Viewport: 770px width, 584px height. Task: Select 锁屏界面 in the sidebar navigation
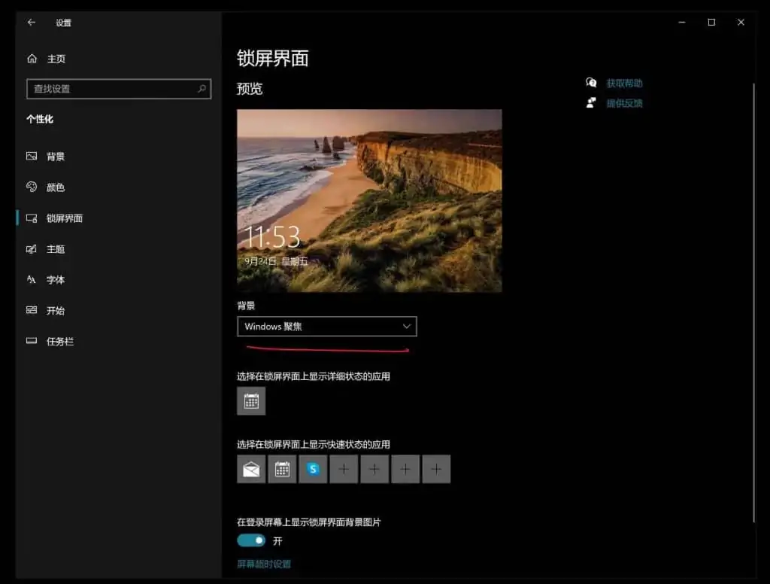(30, 218)
